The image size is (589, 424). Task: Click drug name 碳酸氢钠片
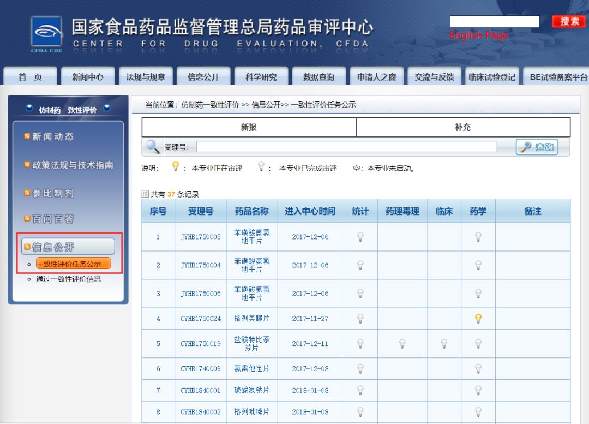(x=251, y=390)
